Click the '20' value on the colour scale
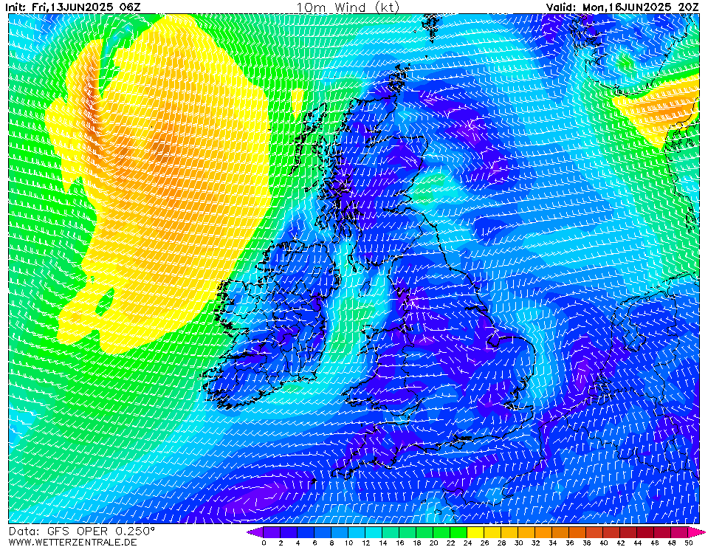Screen dimensions: 708x547 433,543
